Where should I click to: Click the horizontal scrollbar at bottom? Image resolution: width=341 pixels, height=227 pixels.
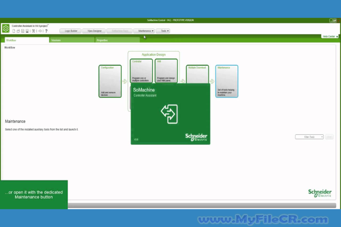click(202, 205)
